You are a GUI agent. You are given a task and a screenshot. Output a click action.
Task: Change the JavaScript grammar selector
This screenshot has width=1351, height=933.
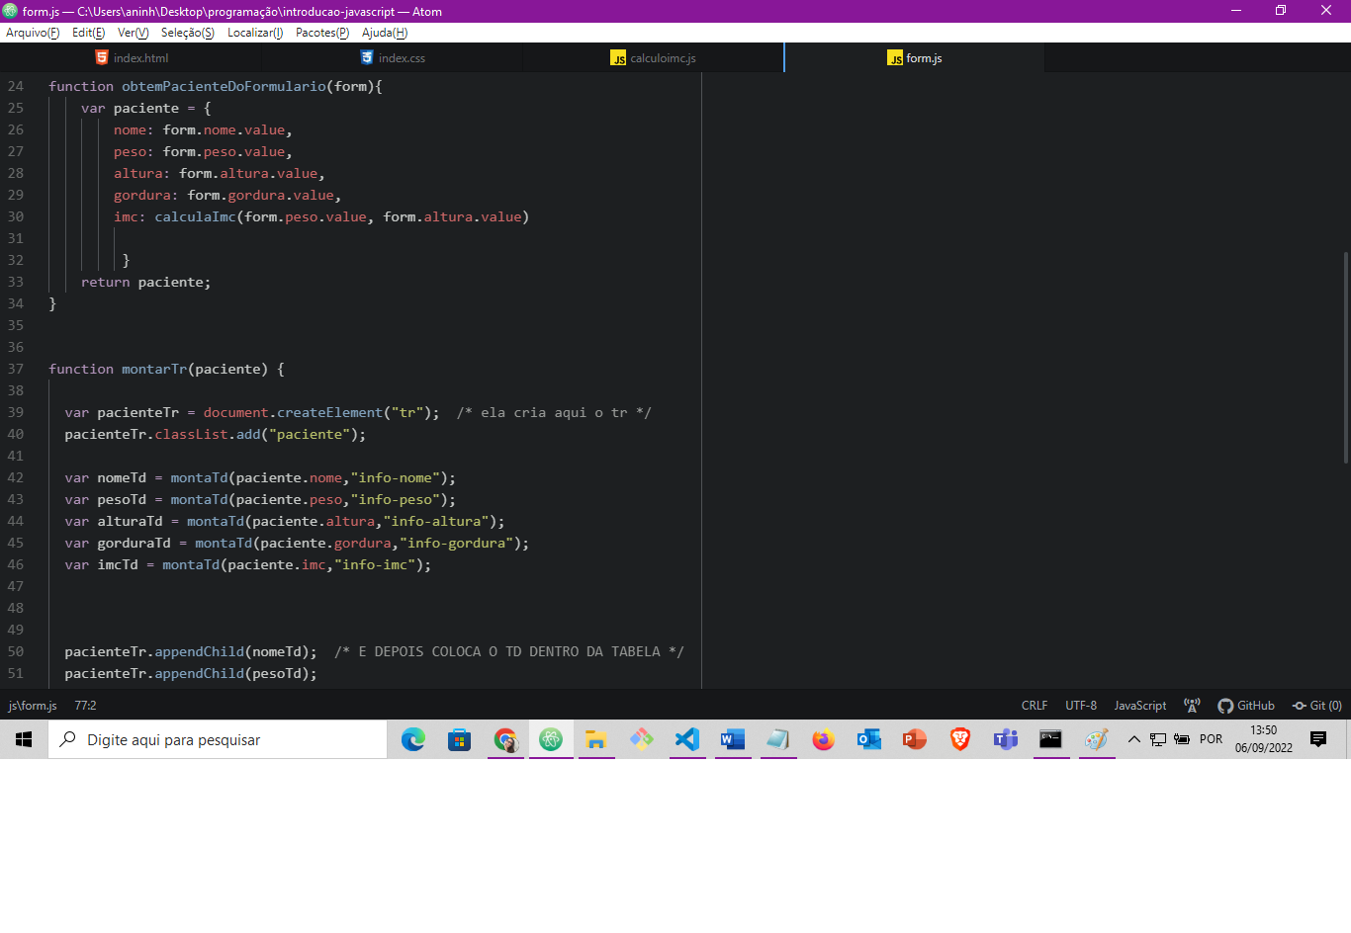pos(1140,706)
